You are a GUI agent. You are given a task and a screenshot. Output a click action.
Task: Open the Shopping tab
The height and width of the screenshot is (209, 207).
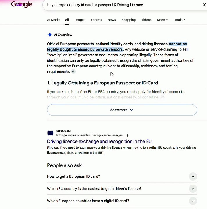coord(129,20)
